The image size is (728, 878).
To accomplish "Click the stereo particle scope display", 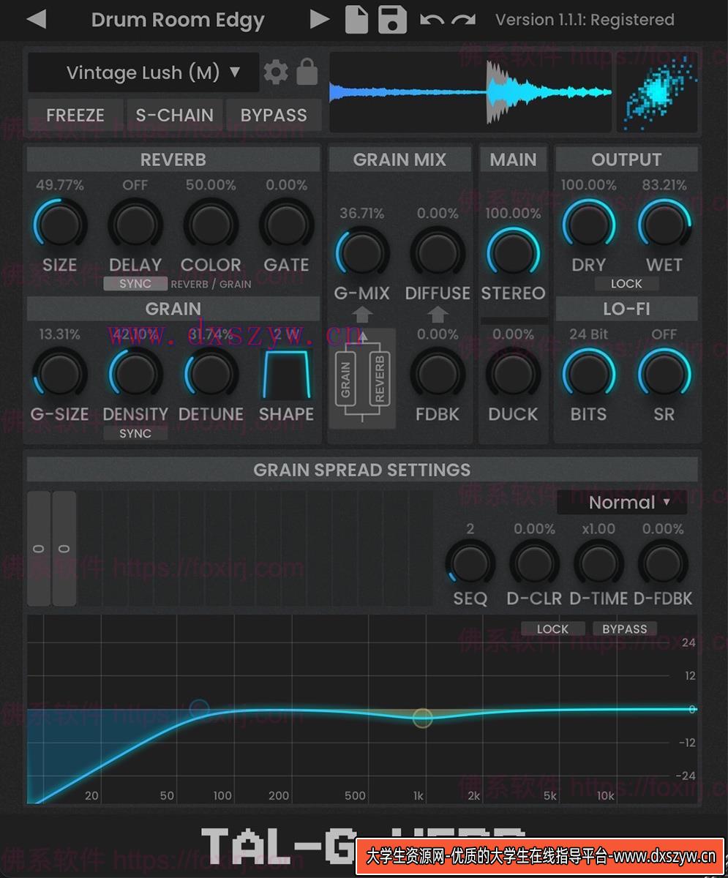I will [657, 91].
